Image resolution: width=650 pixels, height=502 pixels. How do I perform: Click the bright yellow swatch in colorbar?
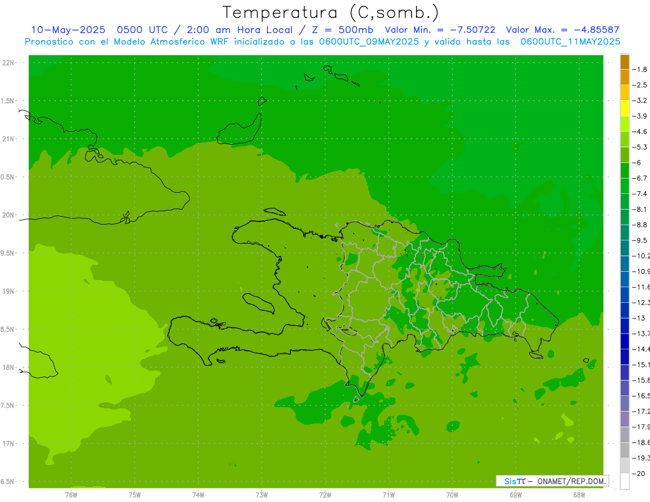(625, 108)
